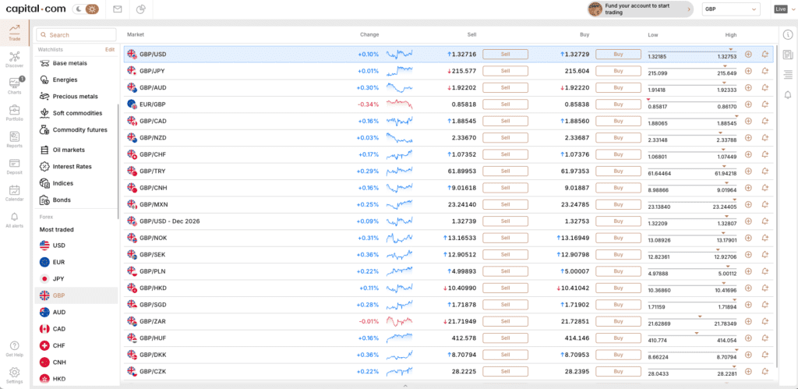This screenshot has height=389, width=798.
Task: Click the capital.com logo
Action: pos(34,9)
